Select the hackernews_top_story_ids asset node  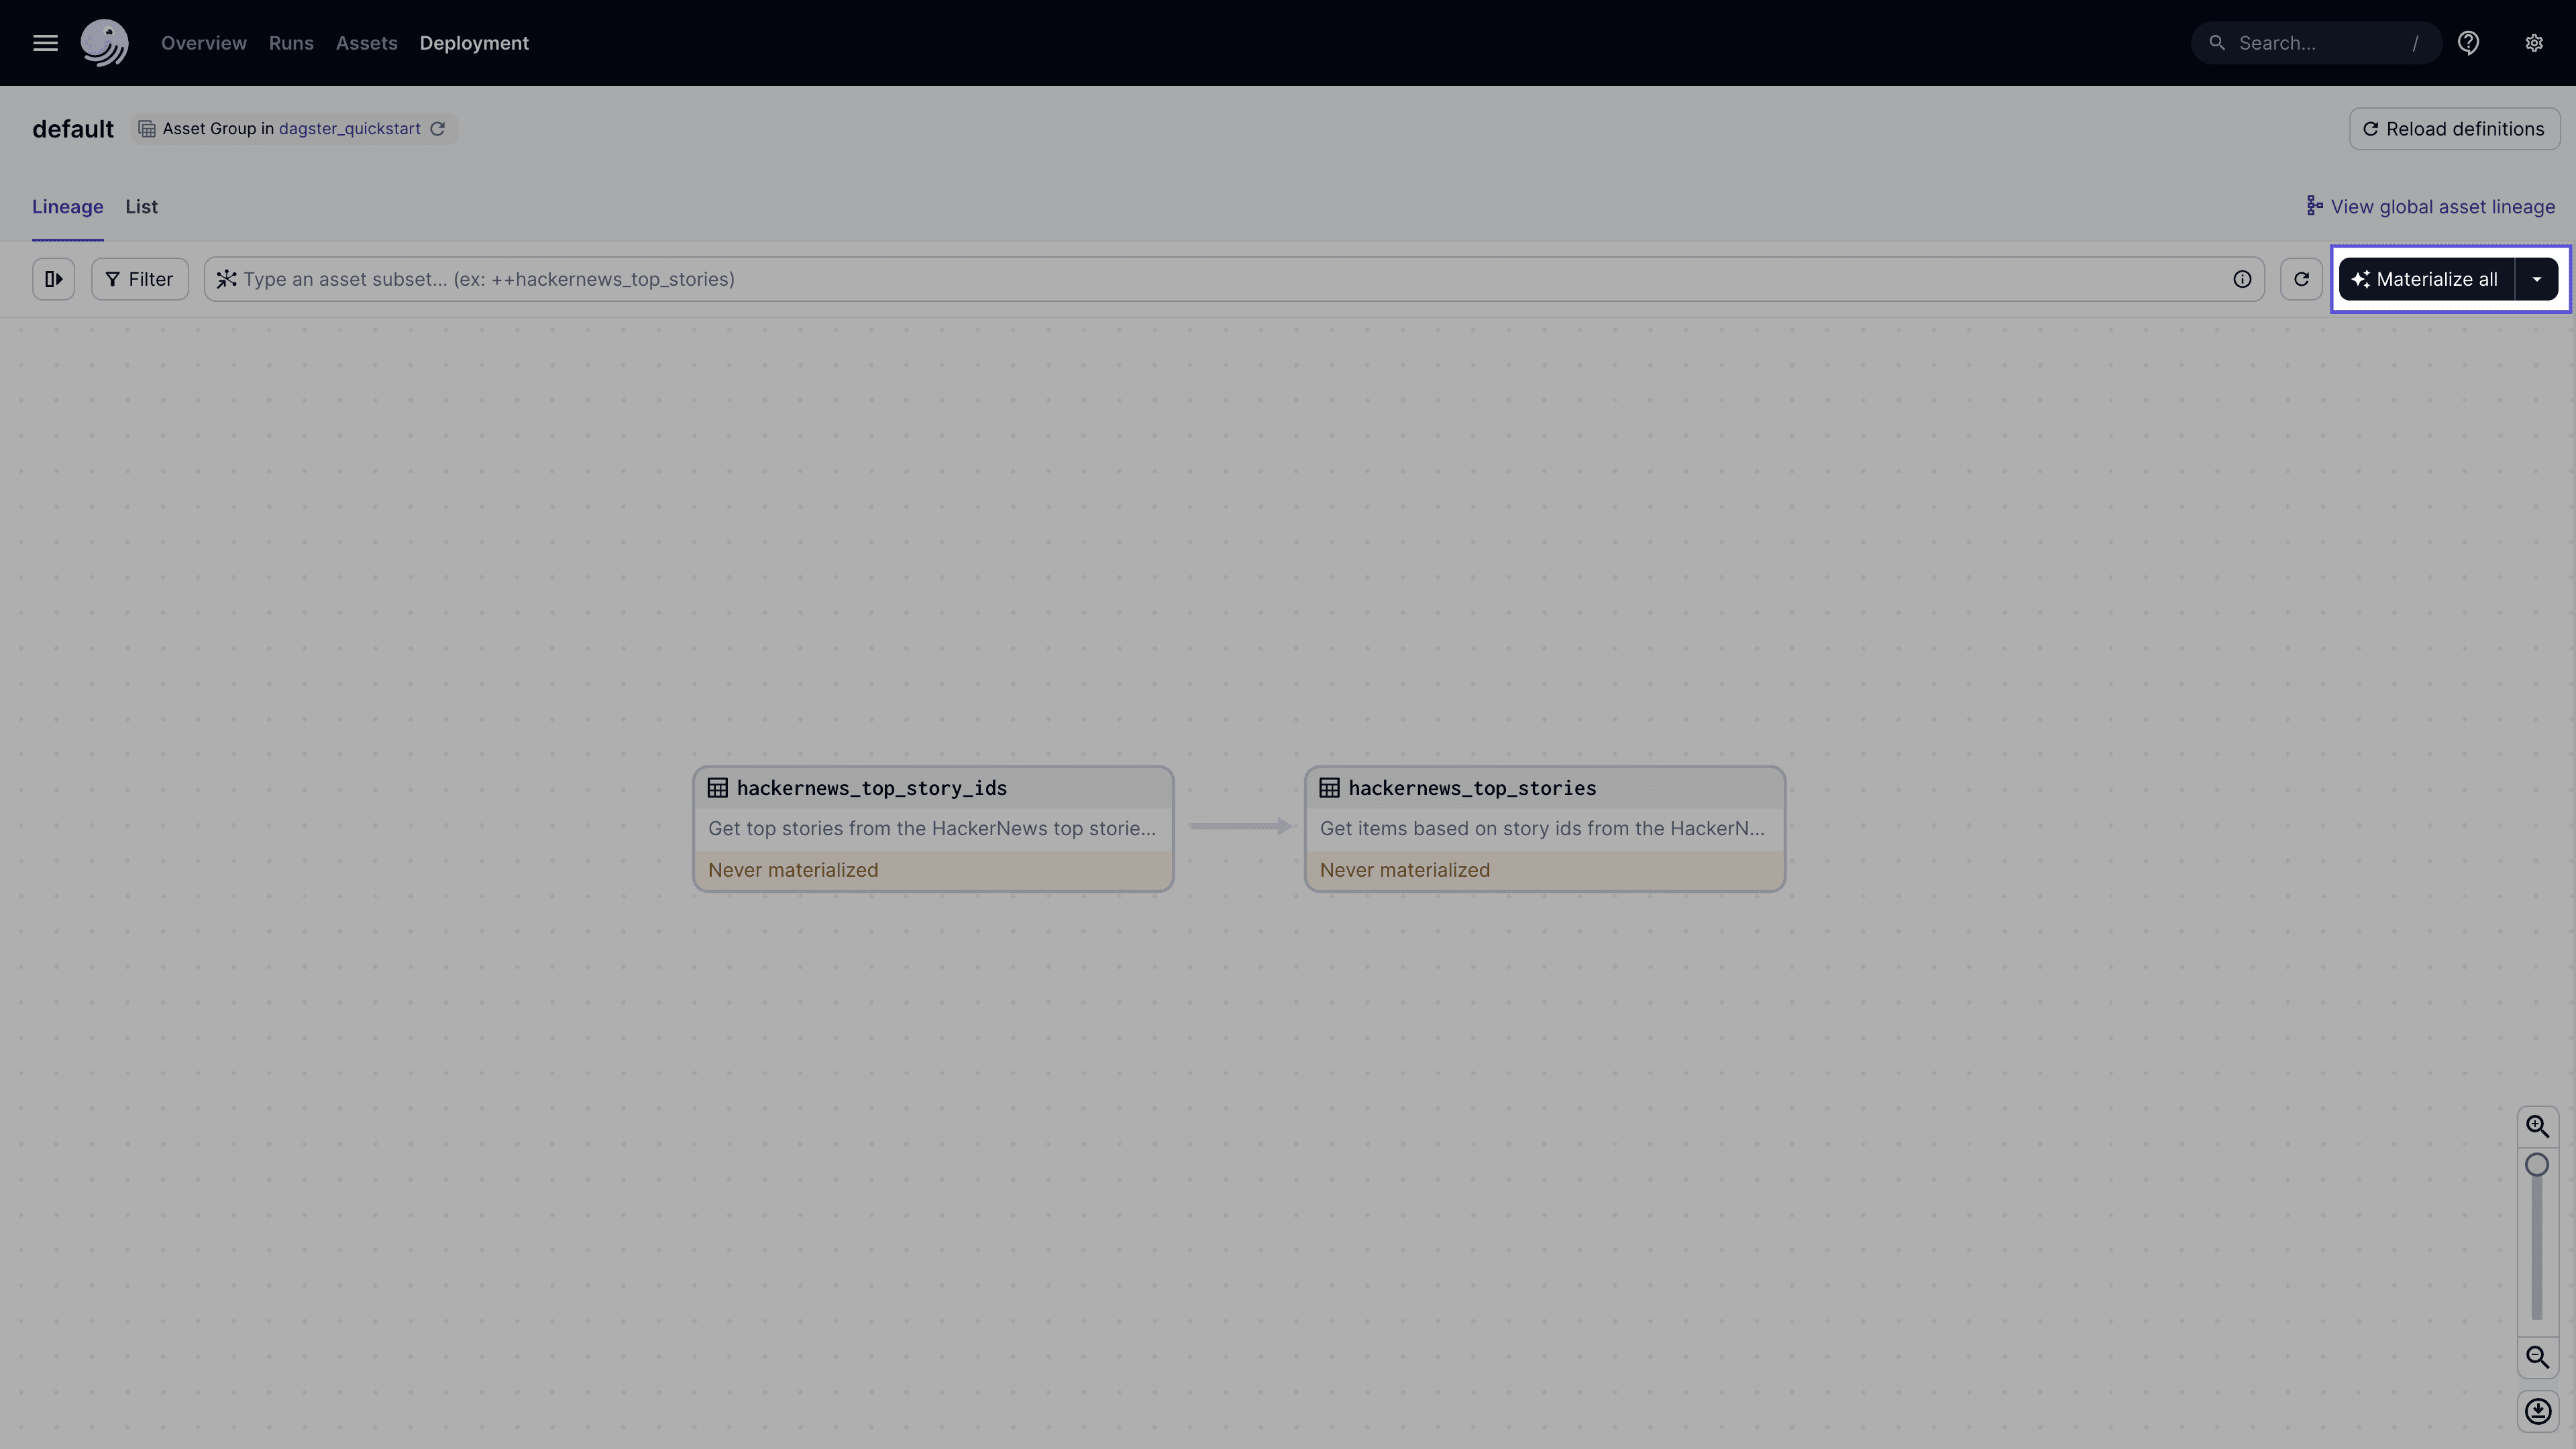[x=932, y=828]
